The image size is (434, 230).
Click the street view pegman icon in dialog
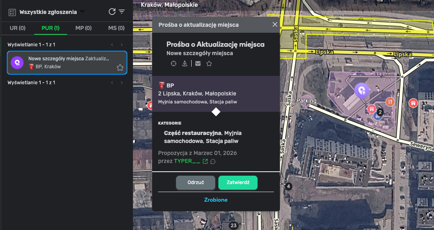tap(184, 63)
